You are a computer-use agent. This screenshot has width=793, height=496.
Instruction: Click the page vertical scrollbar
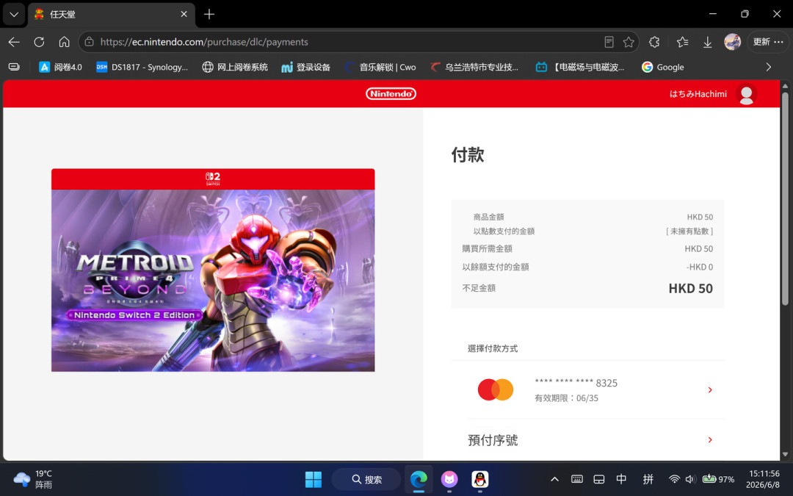785,198
